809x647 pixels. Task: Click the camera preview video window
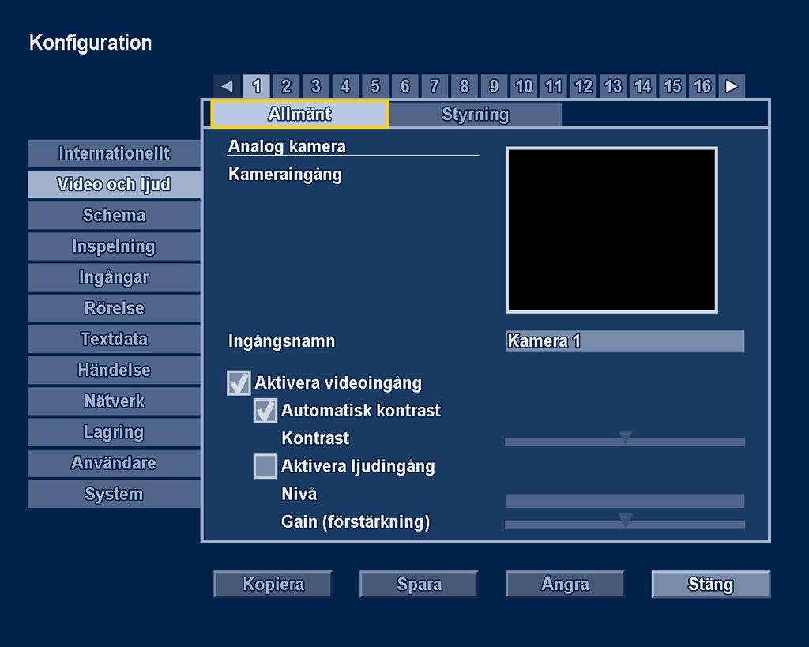click(x=611, y=230)
